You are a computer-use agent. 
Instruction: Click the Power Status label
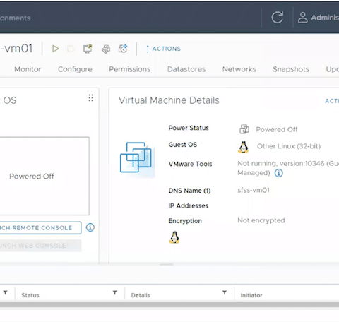point(189,128)
